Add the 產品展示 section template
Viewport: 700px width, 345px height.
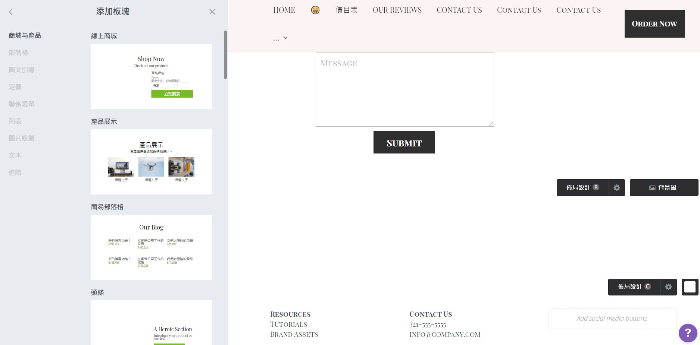(x=151, y=162)
